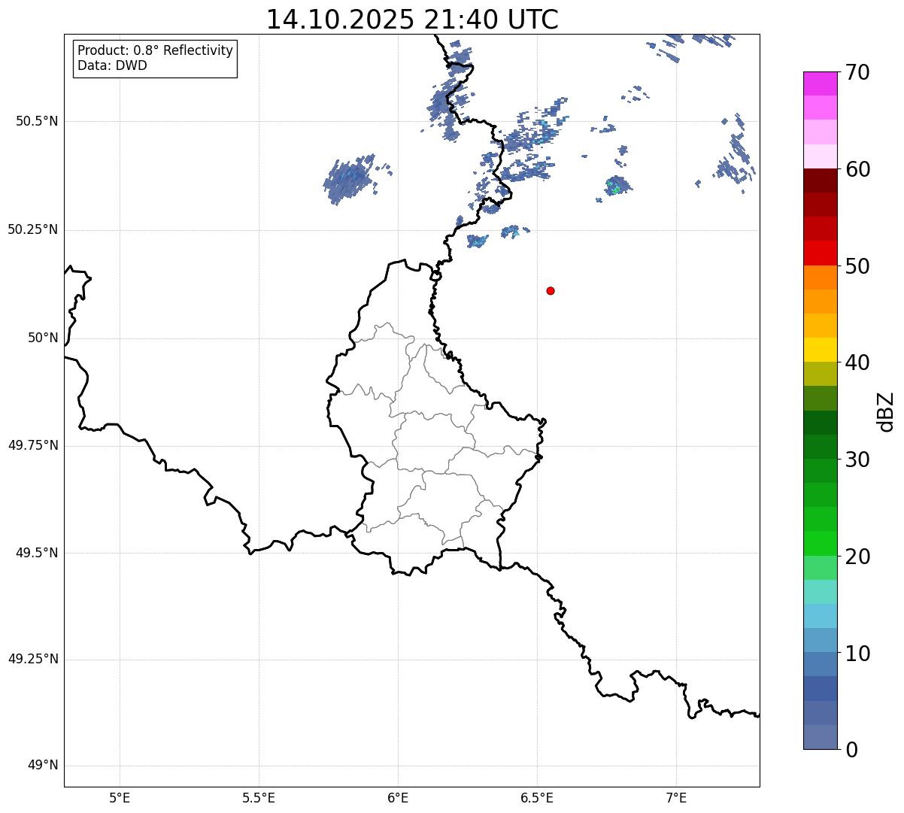This screenshot has width=904, height=813.
Task: Click the 49.5°N latitude label
Action: click(36, 554)
